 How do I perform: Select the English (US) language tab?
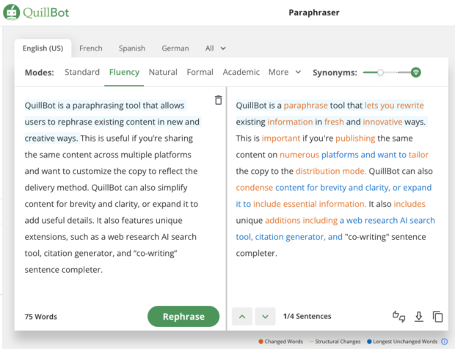43,48
